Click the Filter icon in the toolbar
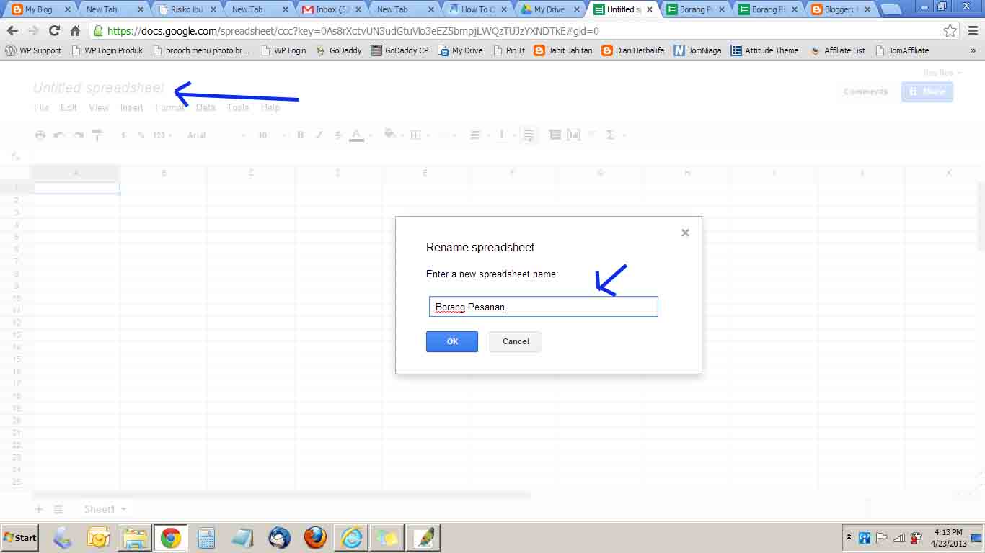 click(592, 135)
